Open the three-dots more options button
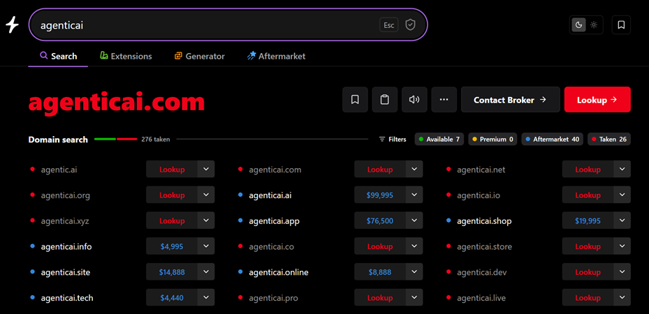 tap(444, 100)
